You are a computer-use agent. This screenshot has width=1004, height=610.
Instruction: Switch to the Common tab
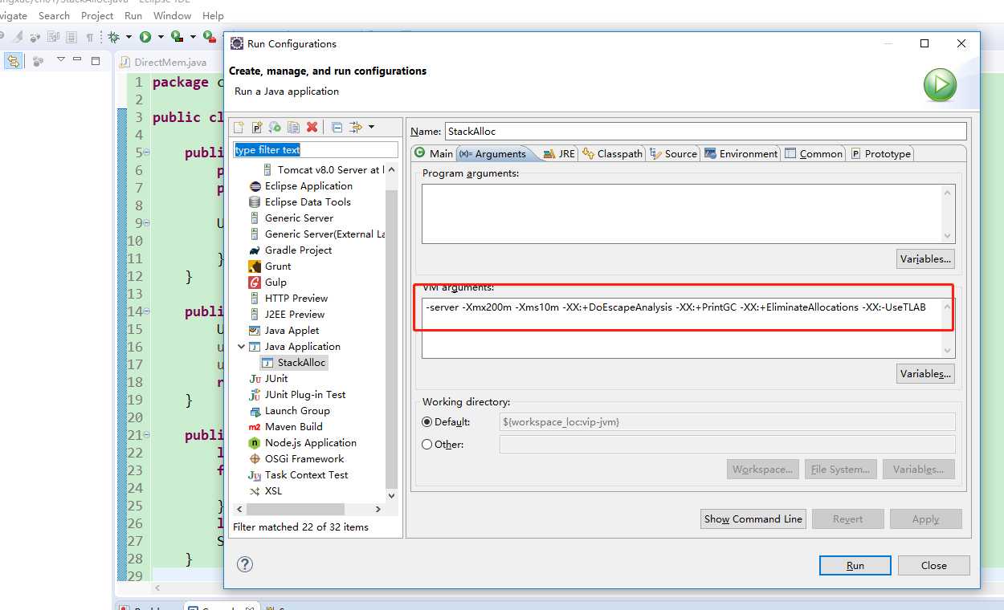[x=814, y=153]
